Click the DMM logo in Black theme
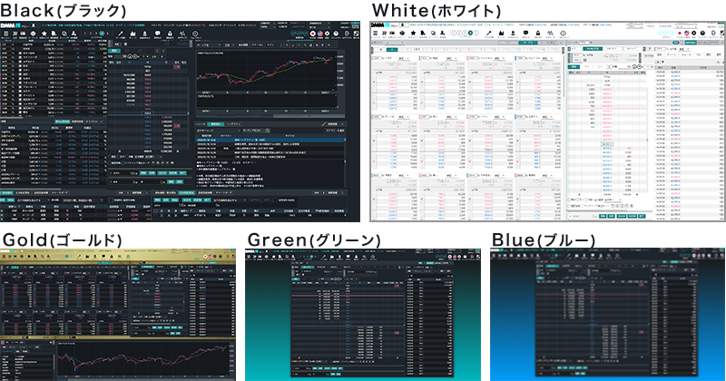 pos(9,25)
